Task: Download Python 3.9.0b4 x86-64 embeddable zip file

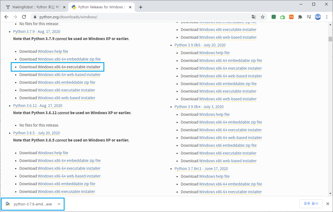Action: (x=231, y=122)
